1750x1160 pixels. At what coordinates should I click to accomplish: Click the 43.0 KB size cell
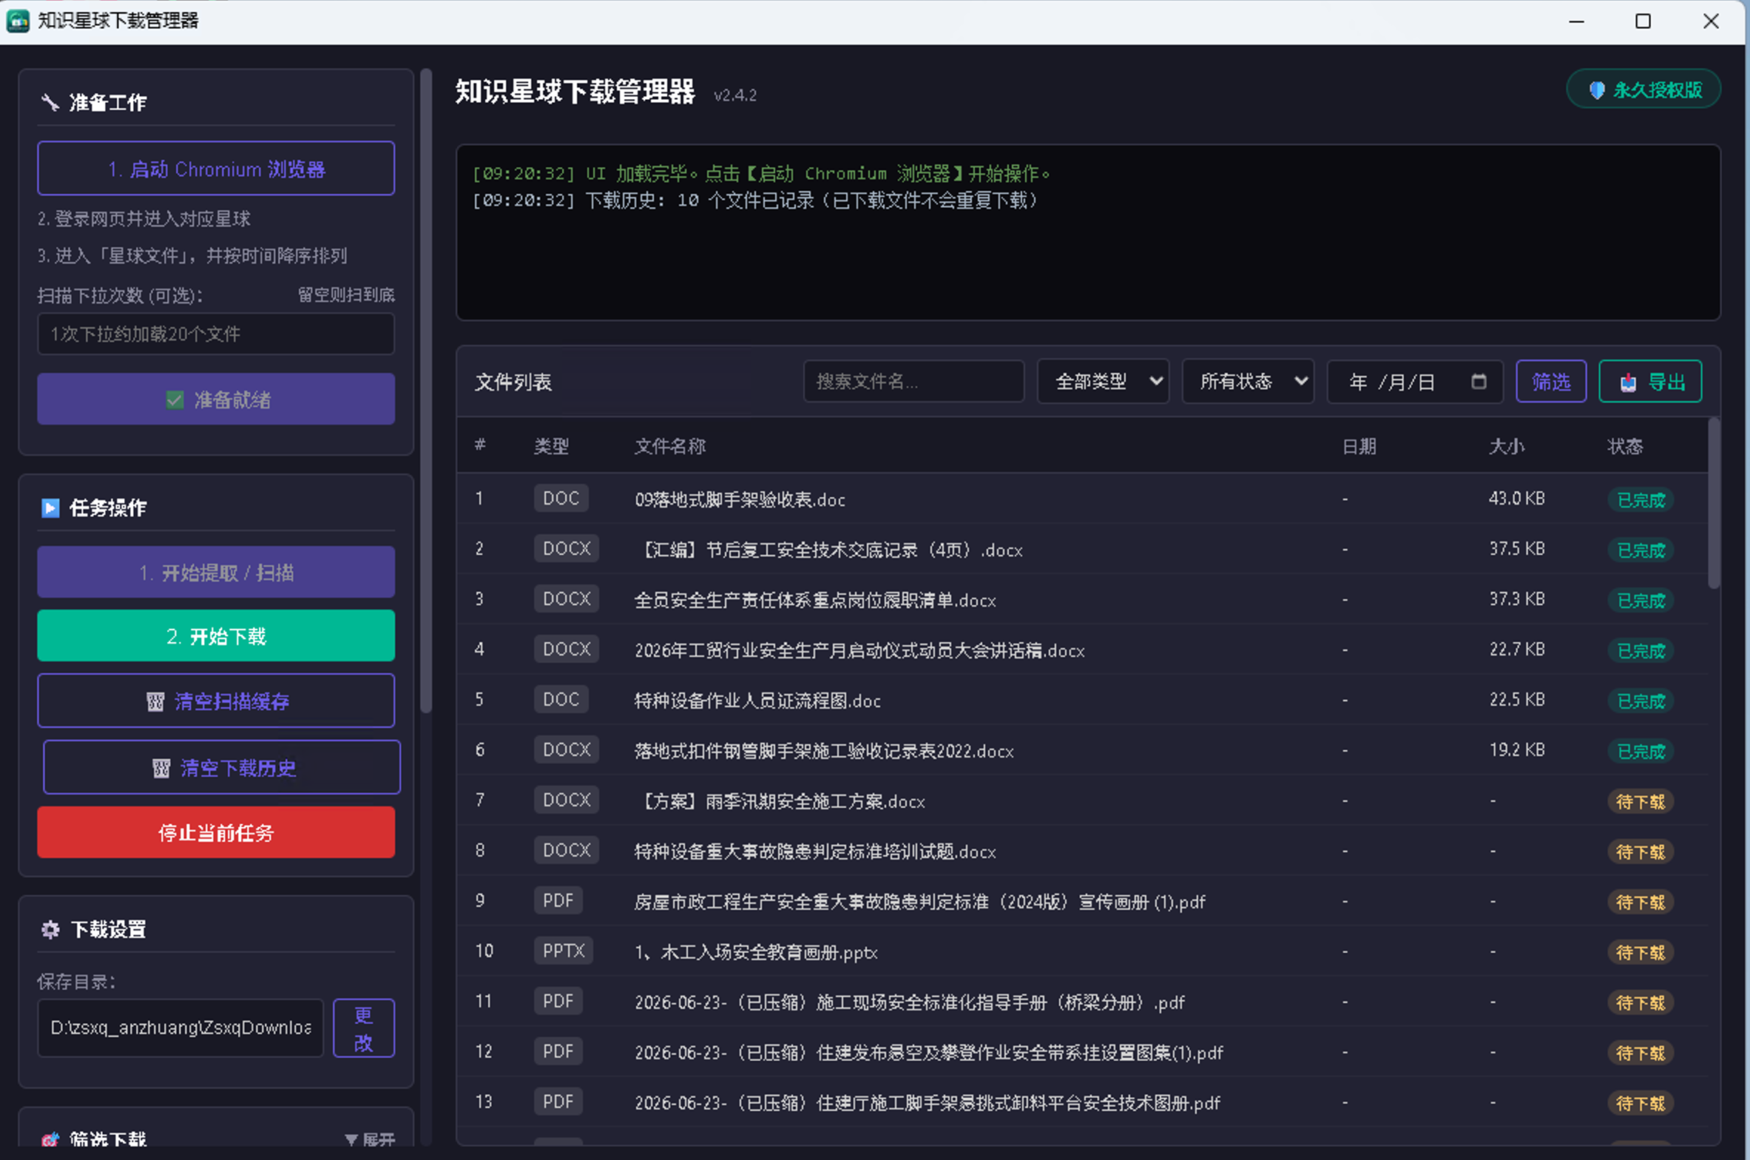click(x=1516, y=499)
